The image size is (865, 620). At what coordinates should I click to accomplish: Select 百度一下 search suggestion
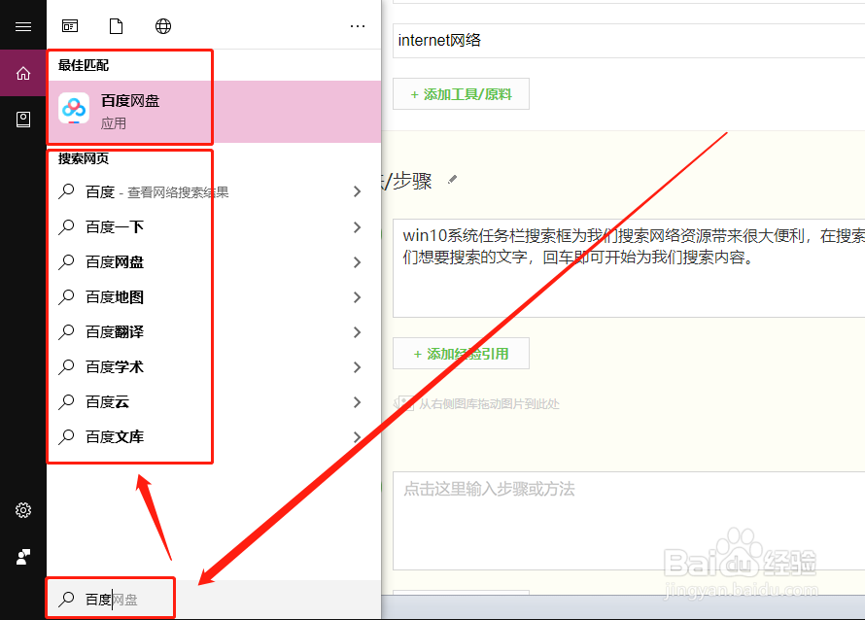(x=214, y=226)
